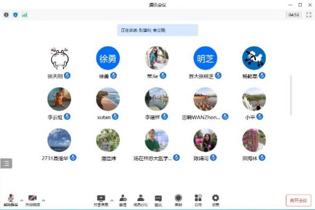Open the share screen tool
This screenshot has width=315, height=210.
click(x=101, y=200)
